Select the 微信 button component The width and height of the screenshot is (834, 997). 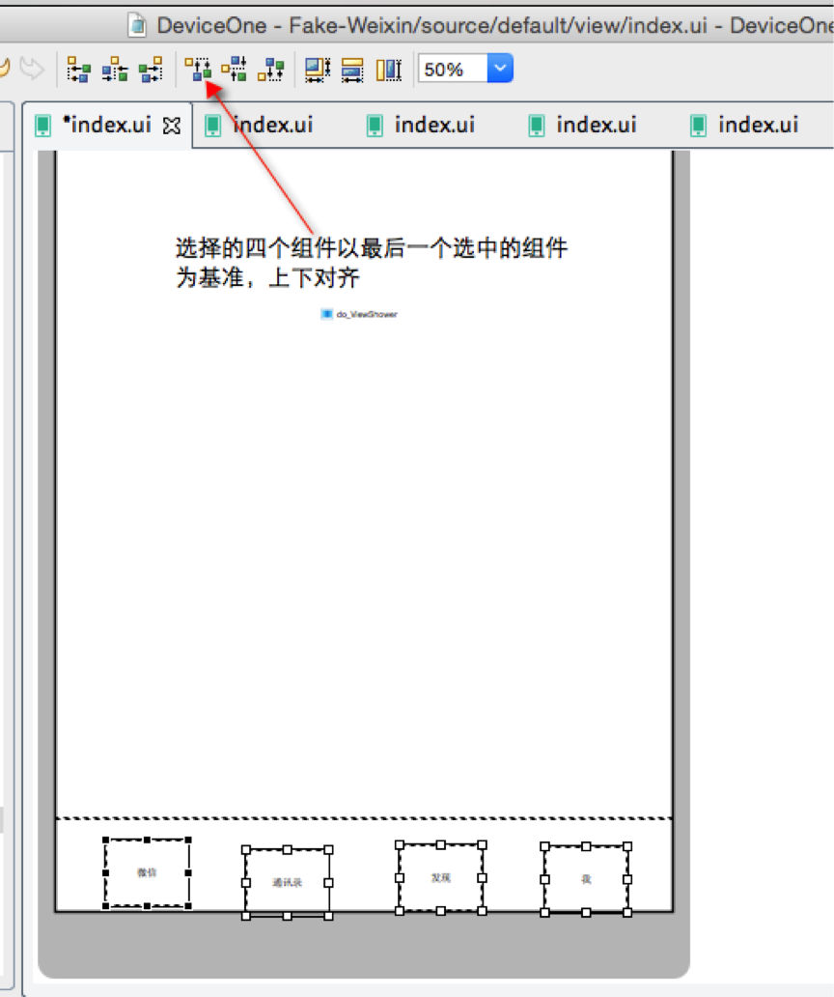pos(147,873)
